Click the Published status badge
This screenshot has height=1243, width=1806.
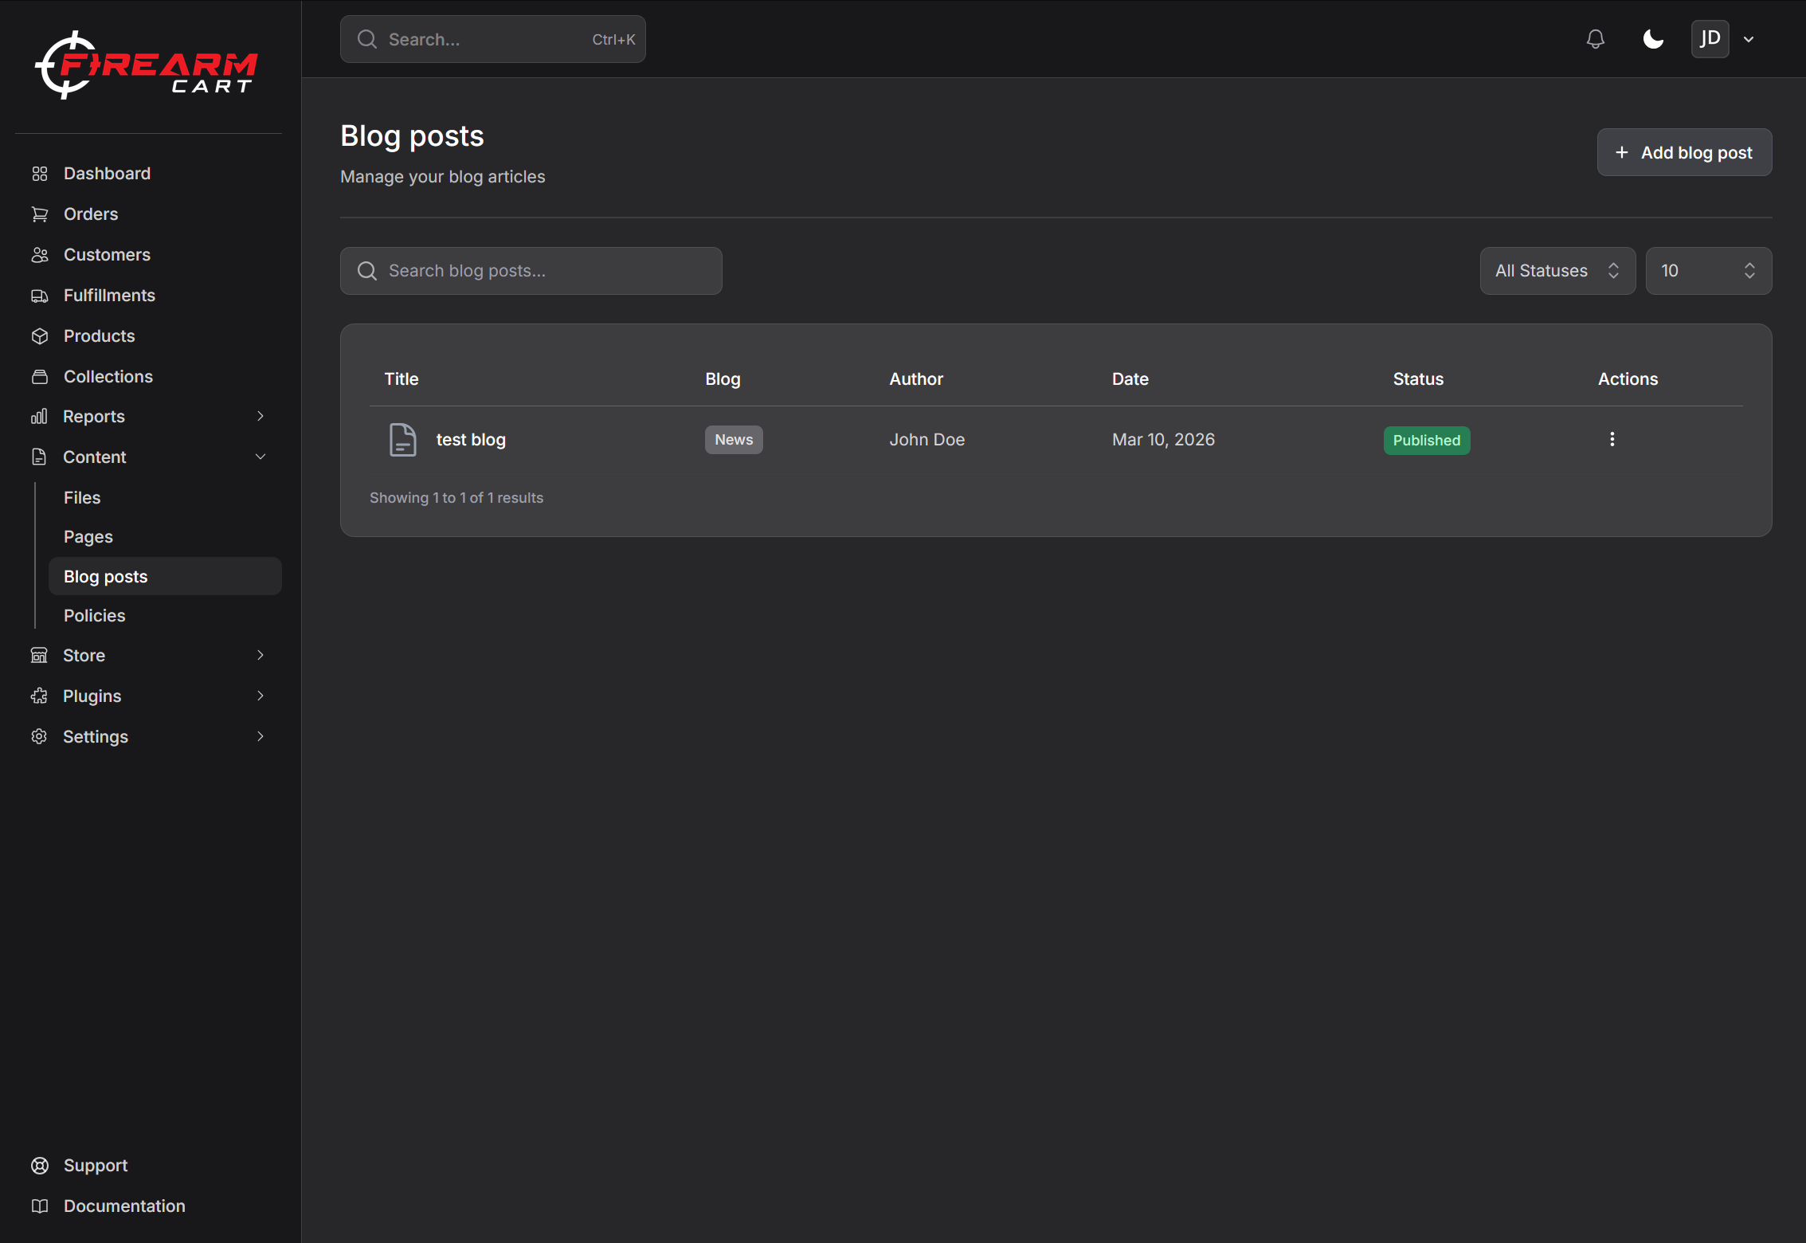coord(1426,441)
